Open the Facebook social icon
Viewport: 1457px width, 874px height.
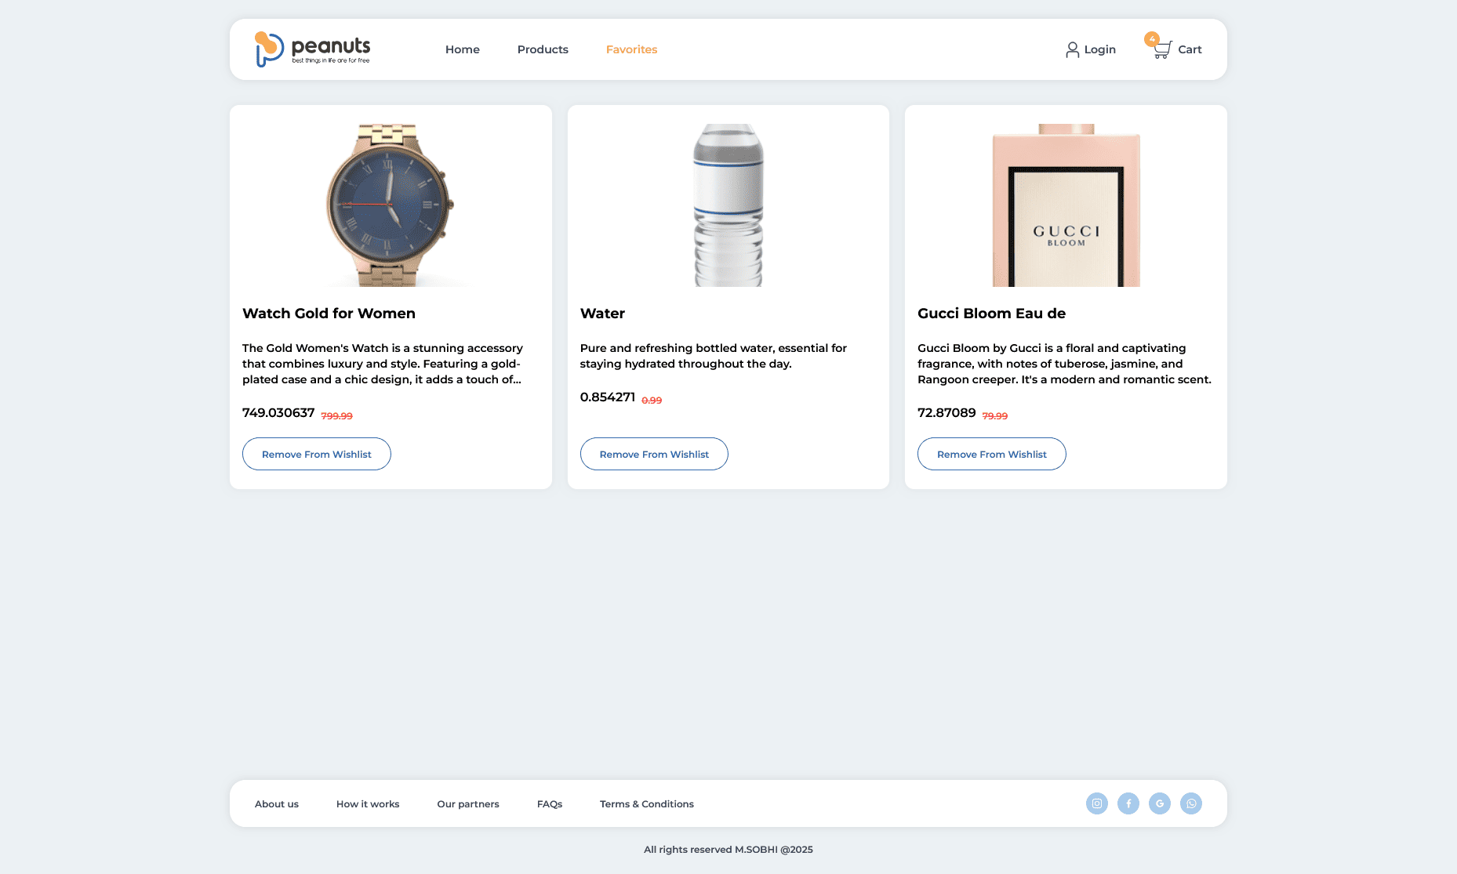coord(1128,803)
